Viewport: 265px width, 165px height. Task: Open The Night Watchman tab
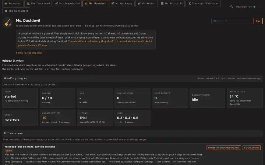[x=203, y=3]
